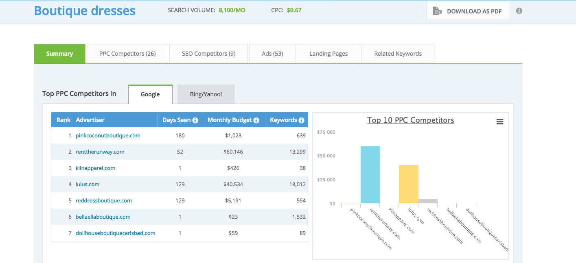Screen dimensions: 576x263
Task: Click the 52 days seen cell
Action: click(180, 152)
